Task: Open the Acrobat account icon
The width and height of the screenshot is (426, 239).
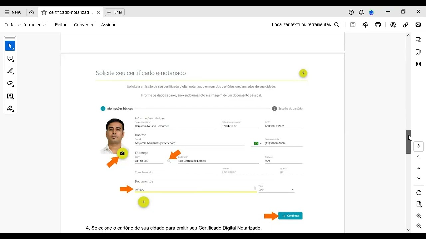Action: point(371,12)
